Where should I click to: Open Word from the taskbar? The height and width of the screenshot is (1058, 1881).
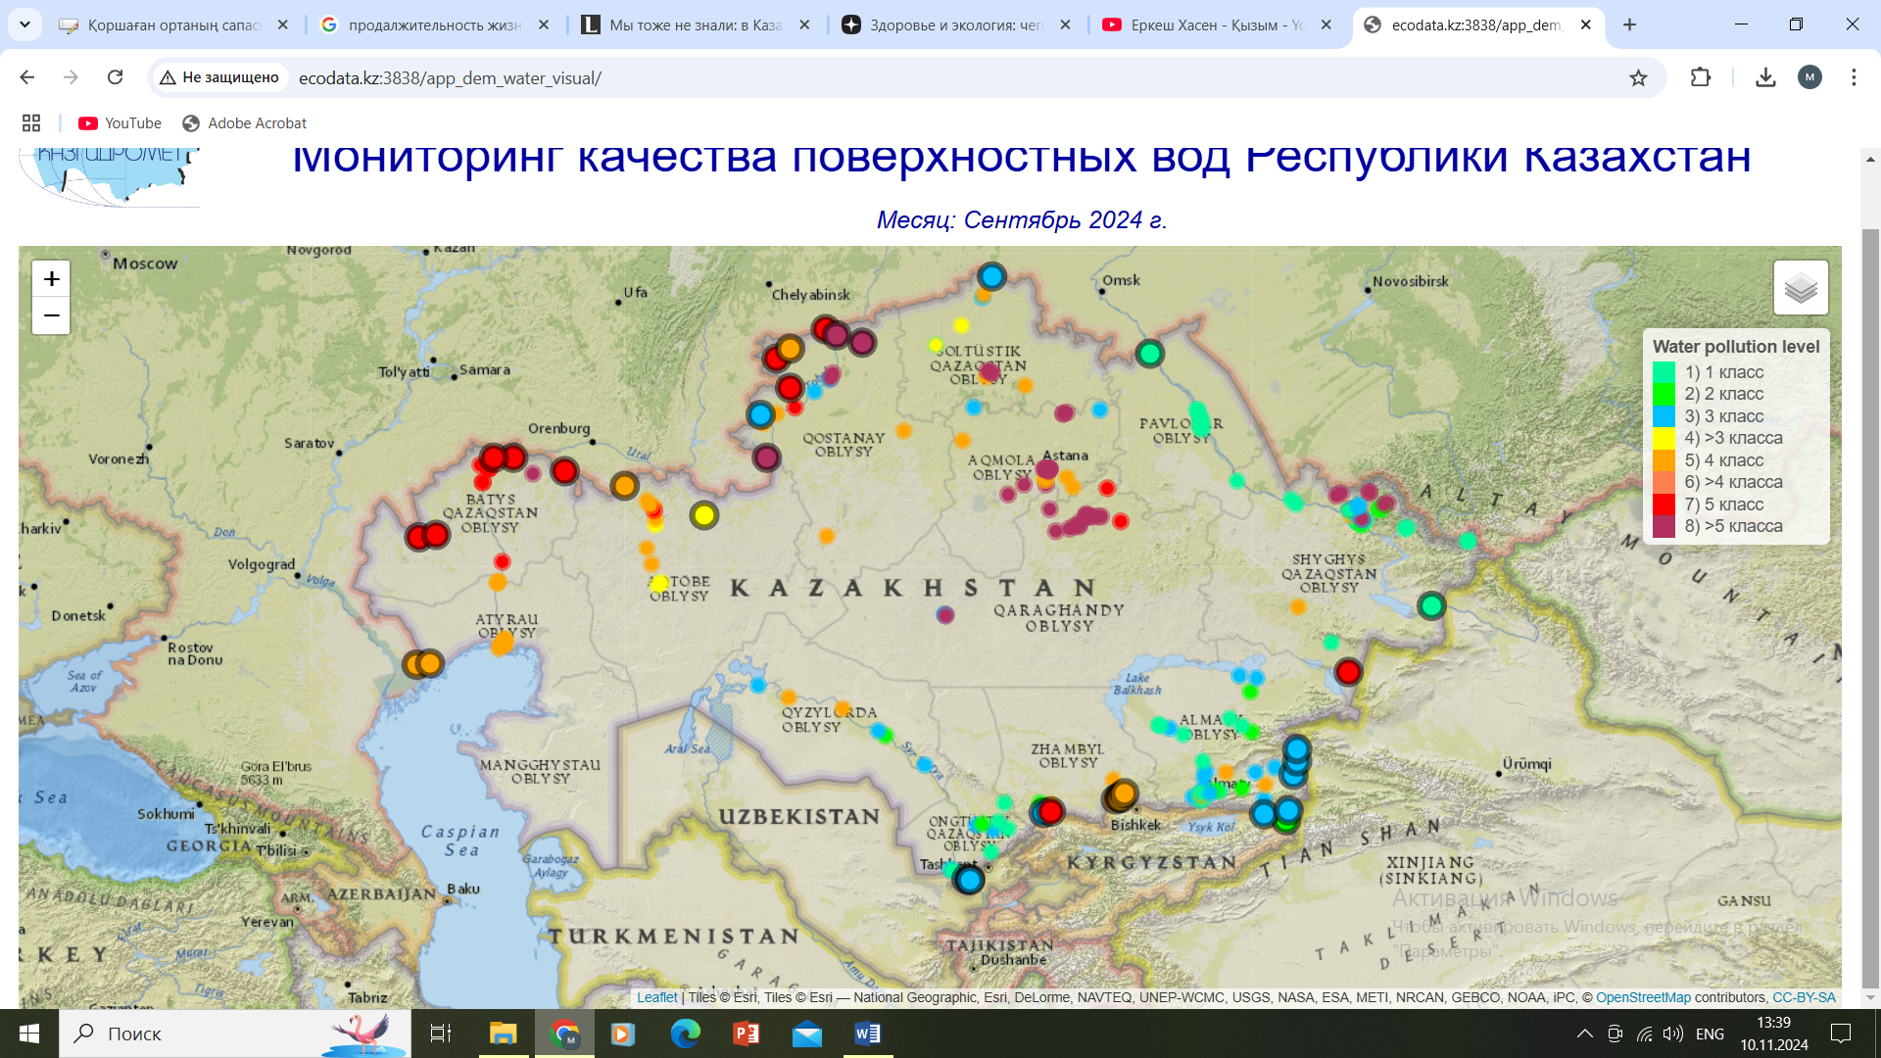[x=867, y=1034]
